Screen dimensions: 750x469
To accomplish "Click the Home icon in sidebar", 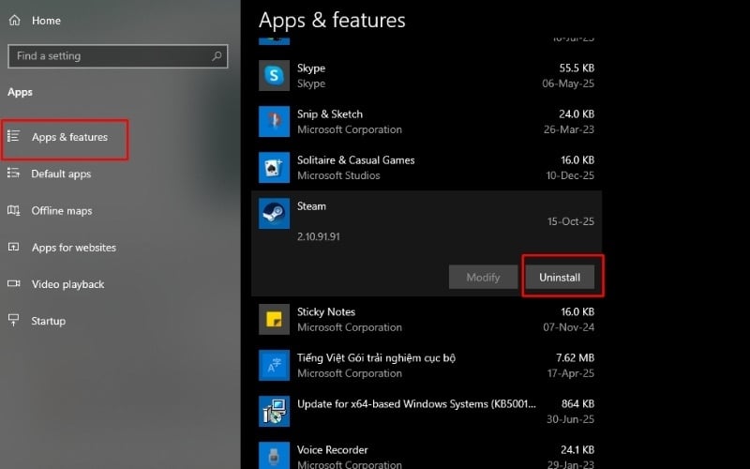I will click(x=15, y=20).
